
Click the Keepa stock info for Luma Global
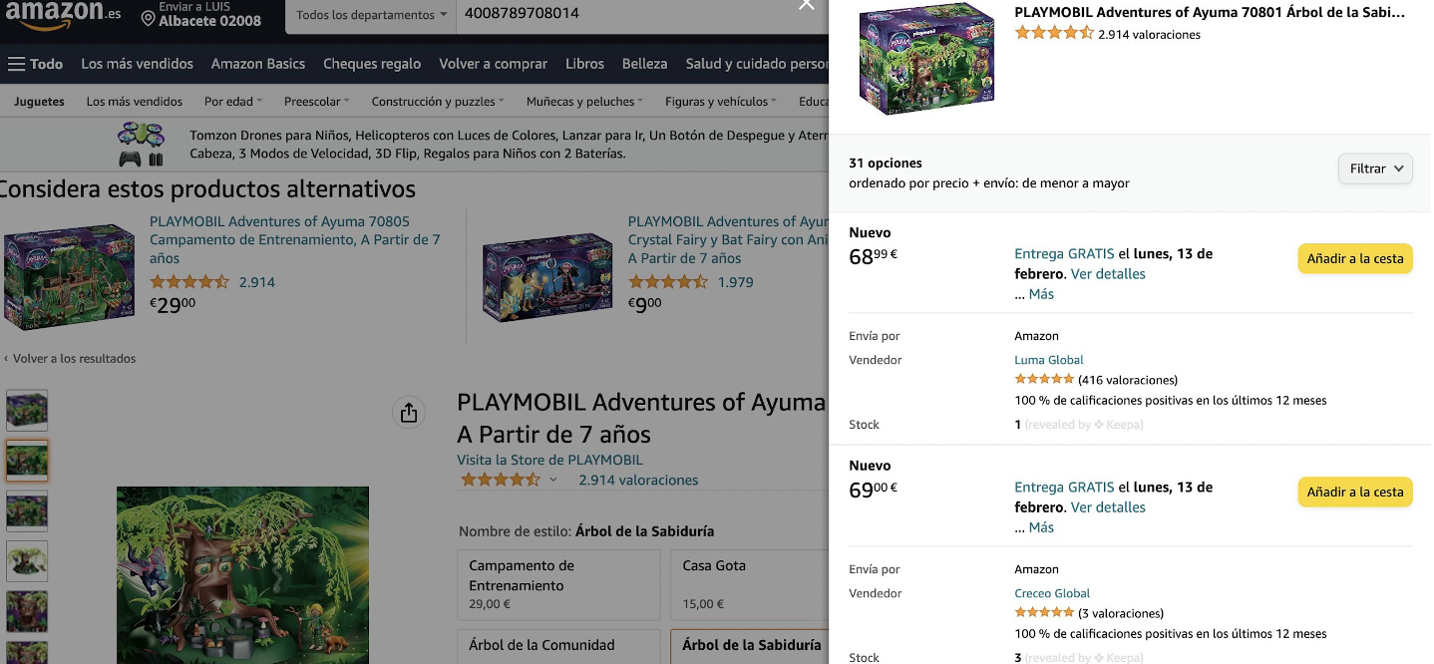coord(1083,425)
